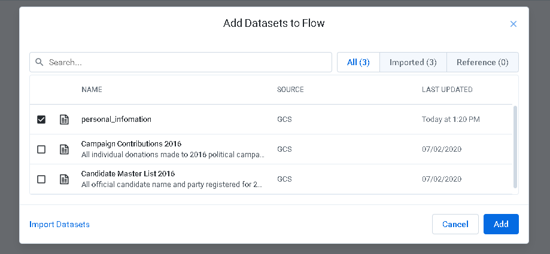Open the Reference (0) tab
The width and height of the screenshot is (550, 254).
pyautogui.click(x=482, y=62)
